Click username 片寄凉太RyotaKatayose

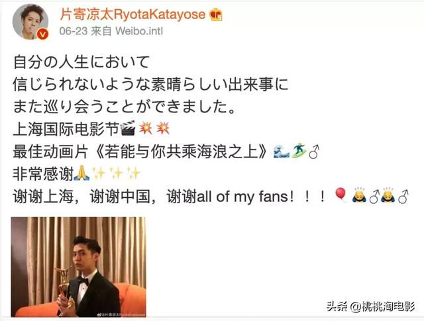point(132,15)
